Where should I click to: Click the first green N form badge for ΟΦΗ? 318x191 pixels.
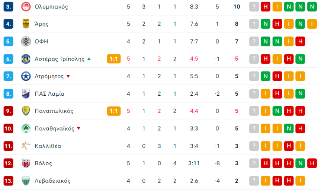coord(266,41)
